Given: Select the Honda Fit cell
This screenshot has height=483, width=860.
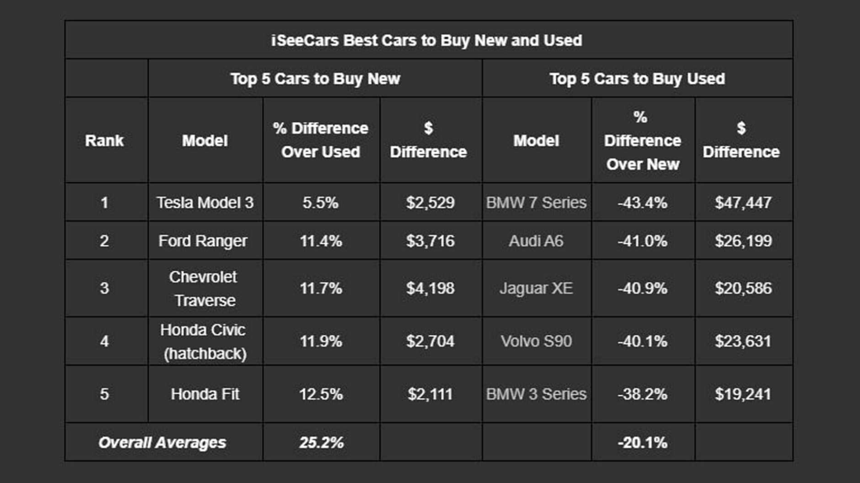Looking at the screenshot, I should coord(205,394).
